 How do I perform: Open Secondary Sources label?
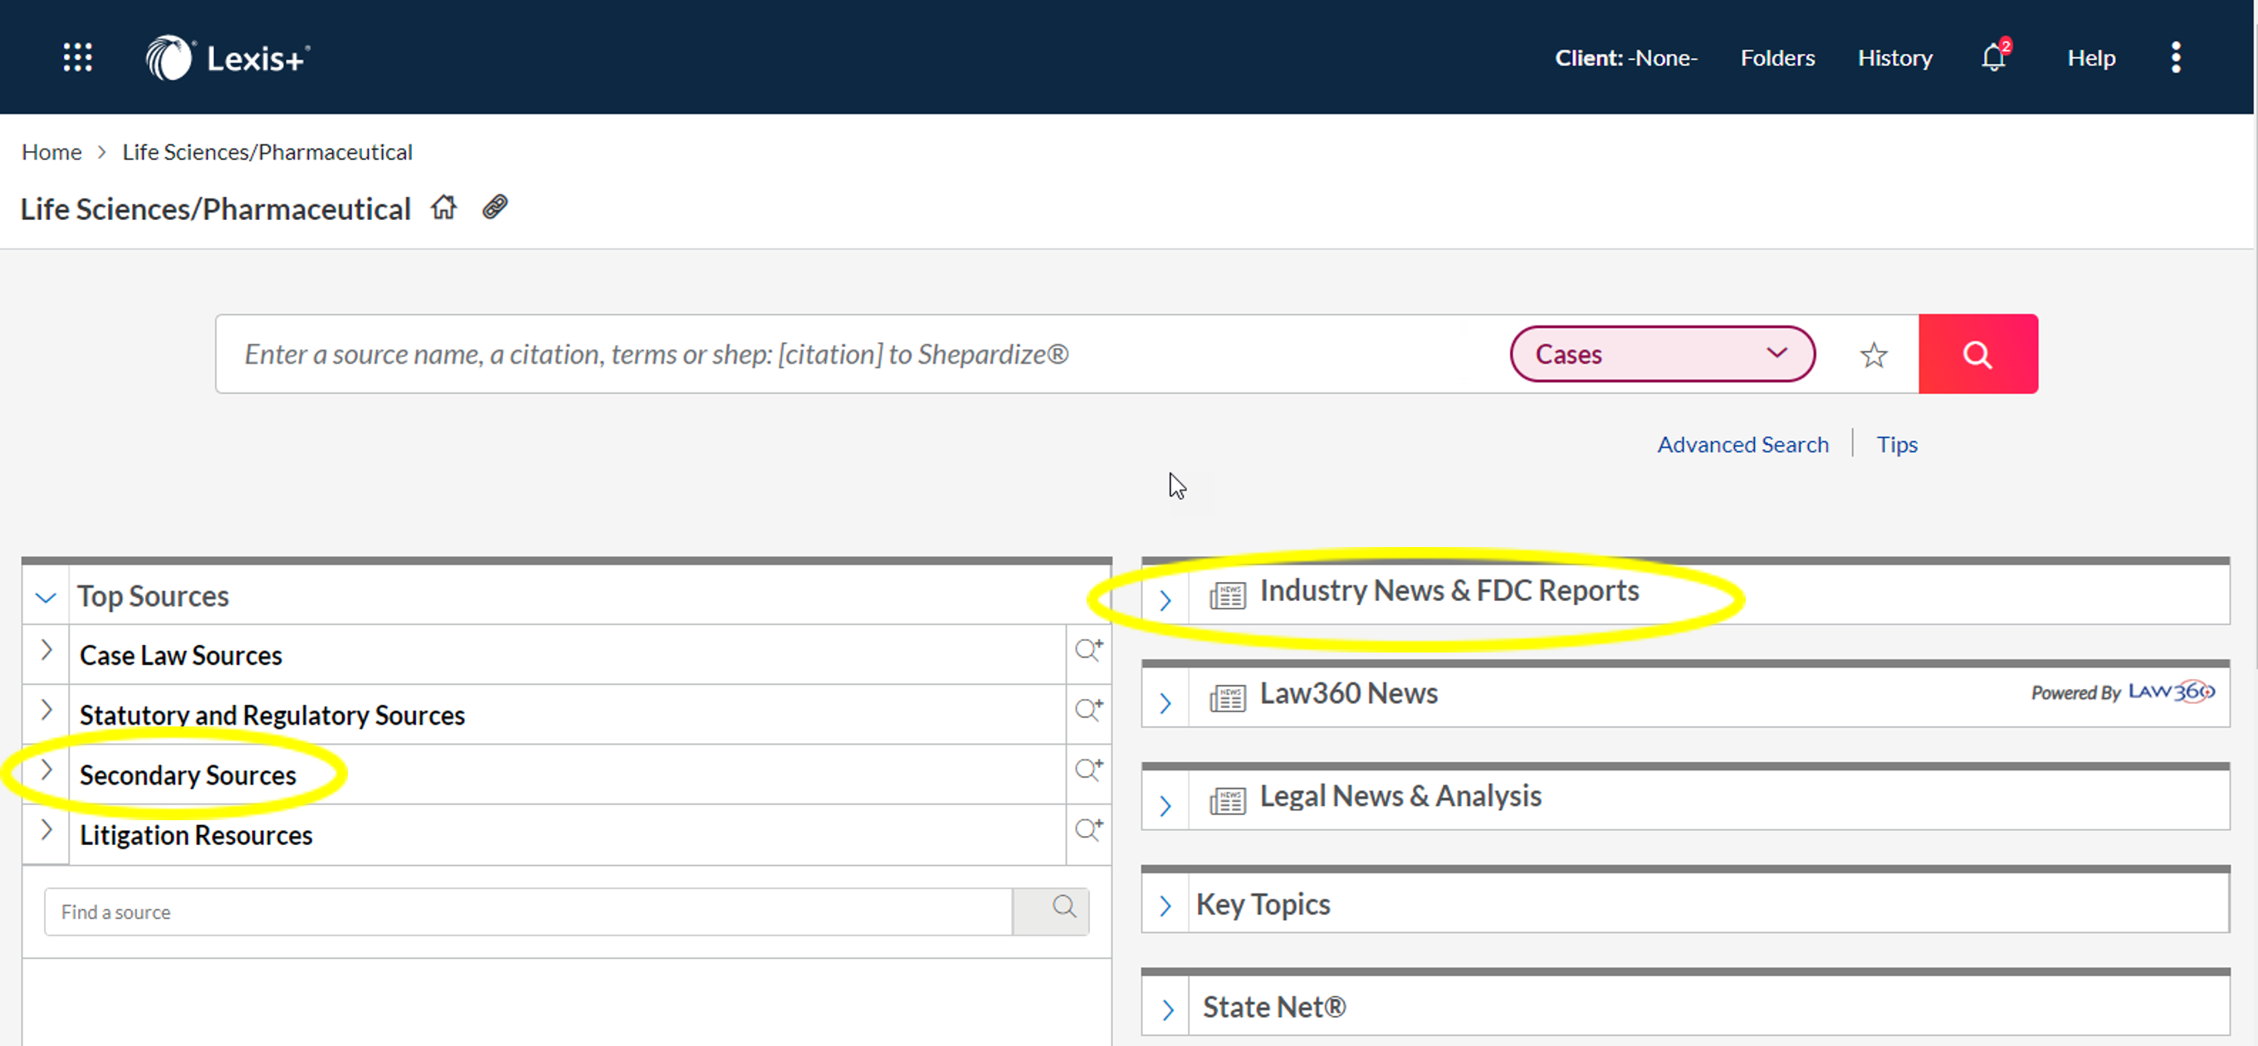pos(188,775)
